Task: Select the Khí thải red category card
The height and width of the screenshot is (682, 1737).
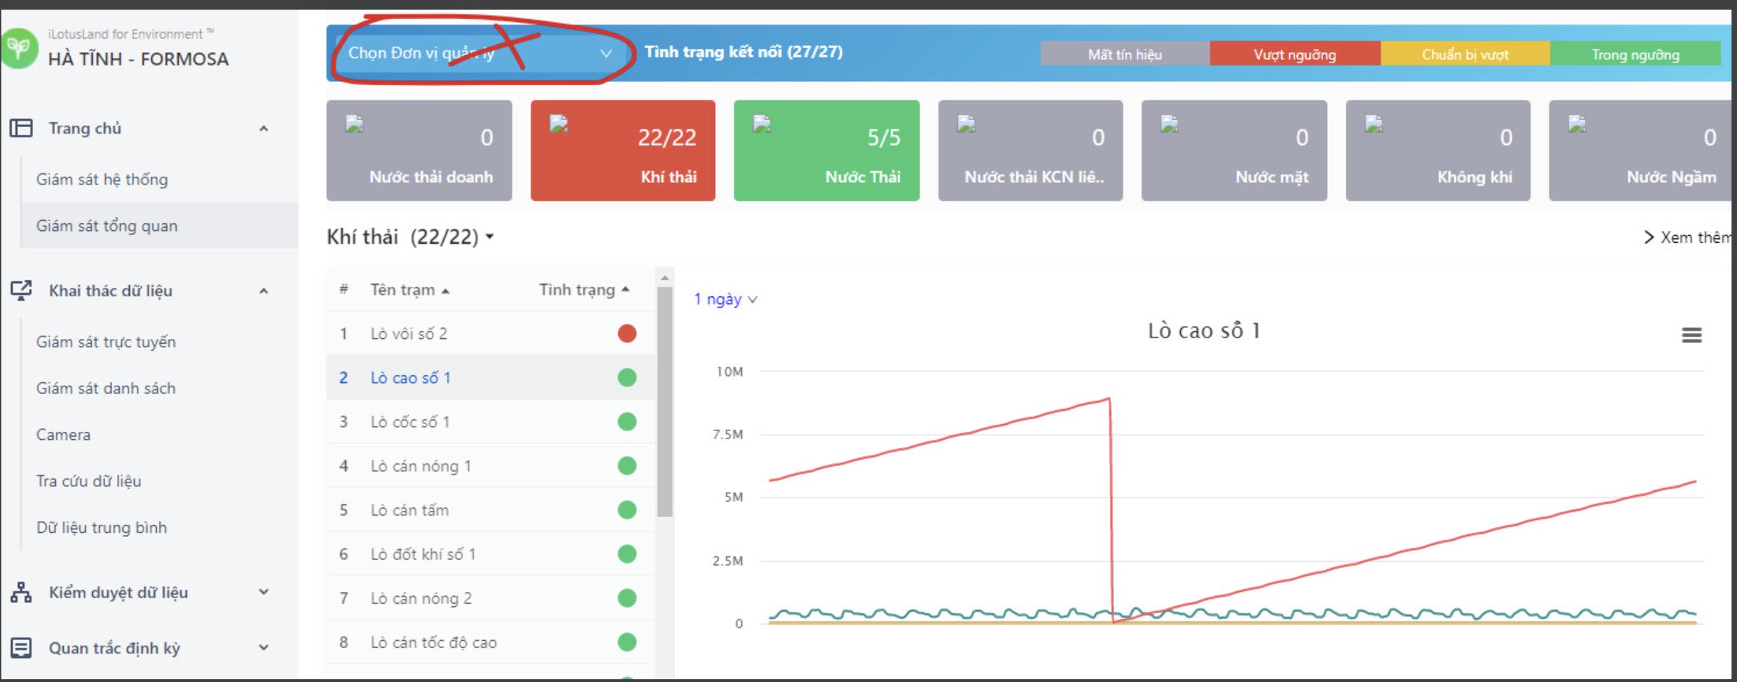Action: (623, 151)
